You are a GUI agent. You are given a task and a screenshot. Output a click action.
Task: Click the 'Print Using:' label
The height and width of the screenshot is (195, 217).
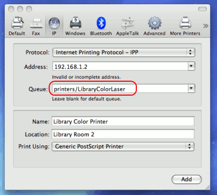pos(34,146)
